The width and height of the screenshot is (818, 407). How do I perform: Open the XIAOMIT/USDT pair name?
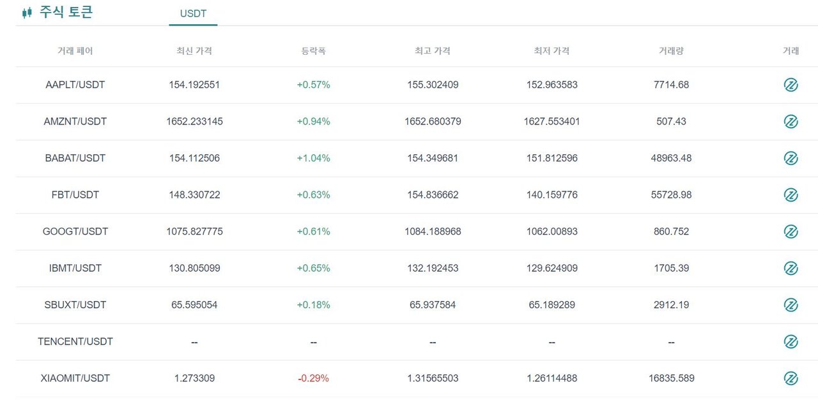click(75, 378)
